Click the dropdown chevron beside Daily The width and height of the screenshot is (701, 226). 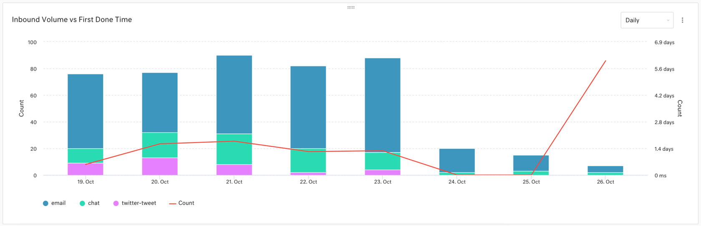(x=668, y=20)
